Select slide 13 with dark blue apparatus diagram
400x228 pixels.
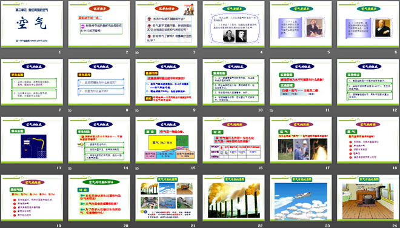pyautogui.click(x=32, y=140)
